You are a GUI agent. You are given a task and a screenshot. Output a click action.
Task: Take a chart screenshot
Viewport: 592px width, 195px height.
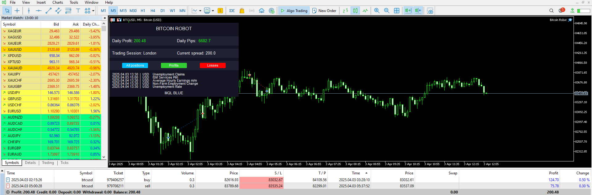click(x=430, y=11)
